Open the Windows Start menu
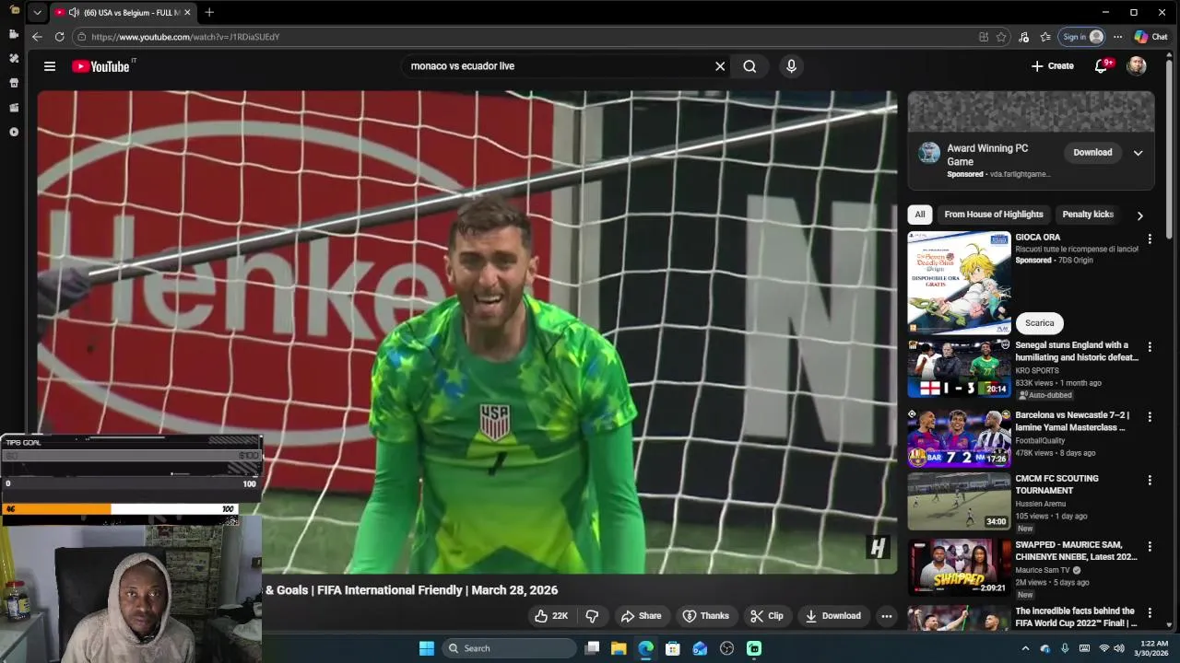 [x=427, y=648]
